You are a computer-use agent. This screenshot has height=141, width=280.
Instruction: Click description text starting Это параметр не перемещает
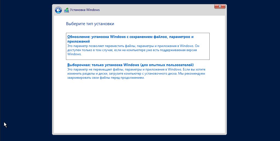coord(136,74)
